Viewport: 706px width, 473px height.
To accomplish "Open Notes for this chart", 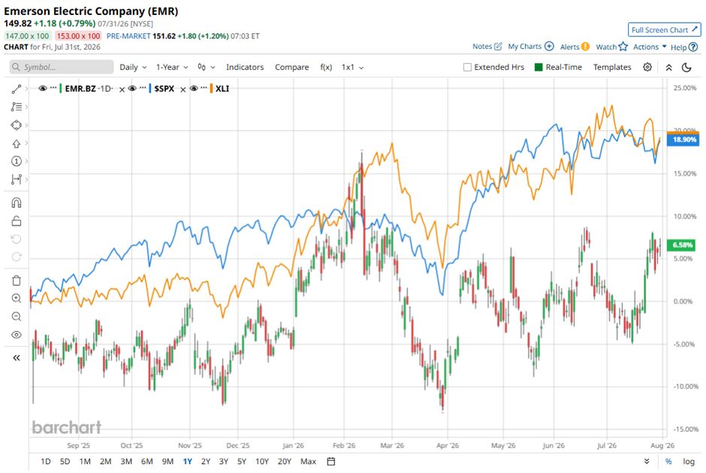I will click(x=487, y=47).
